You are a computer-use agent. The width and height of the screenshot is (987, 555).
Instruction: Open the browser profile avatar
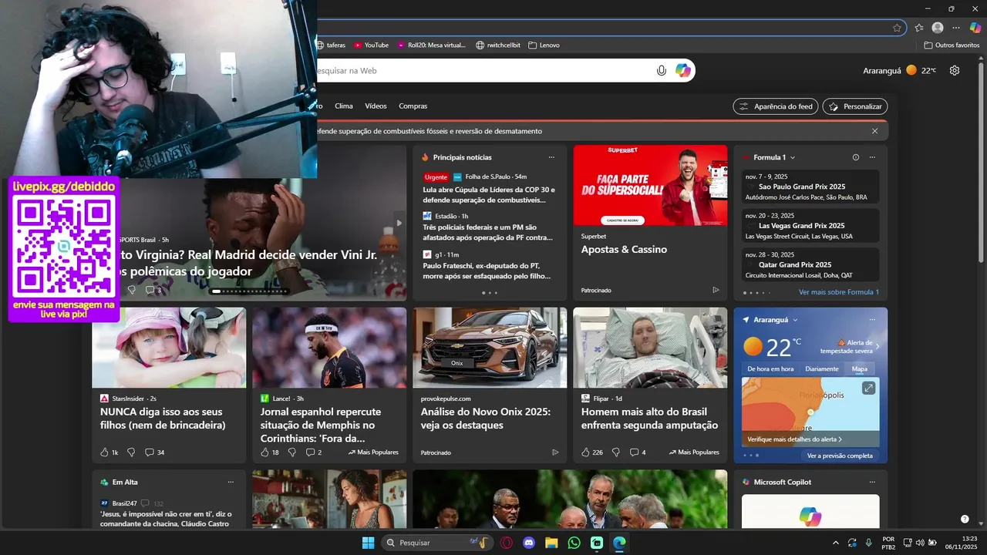[938, 28]
